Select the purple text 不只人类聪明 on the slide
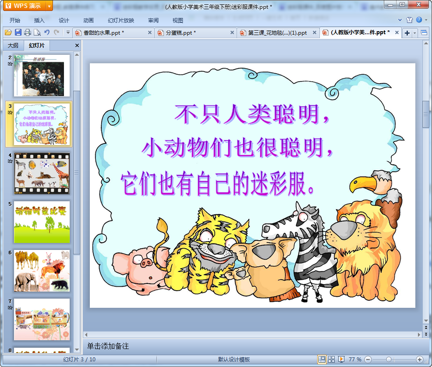432x367 pixels. click(x=252, y=114)
